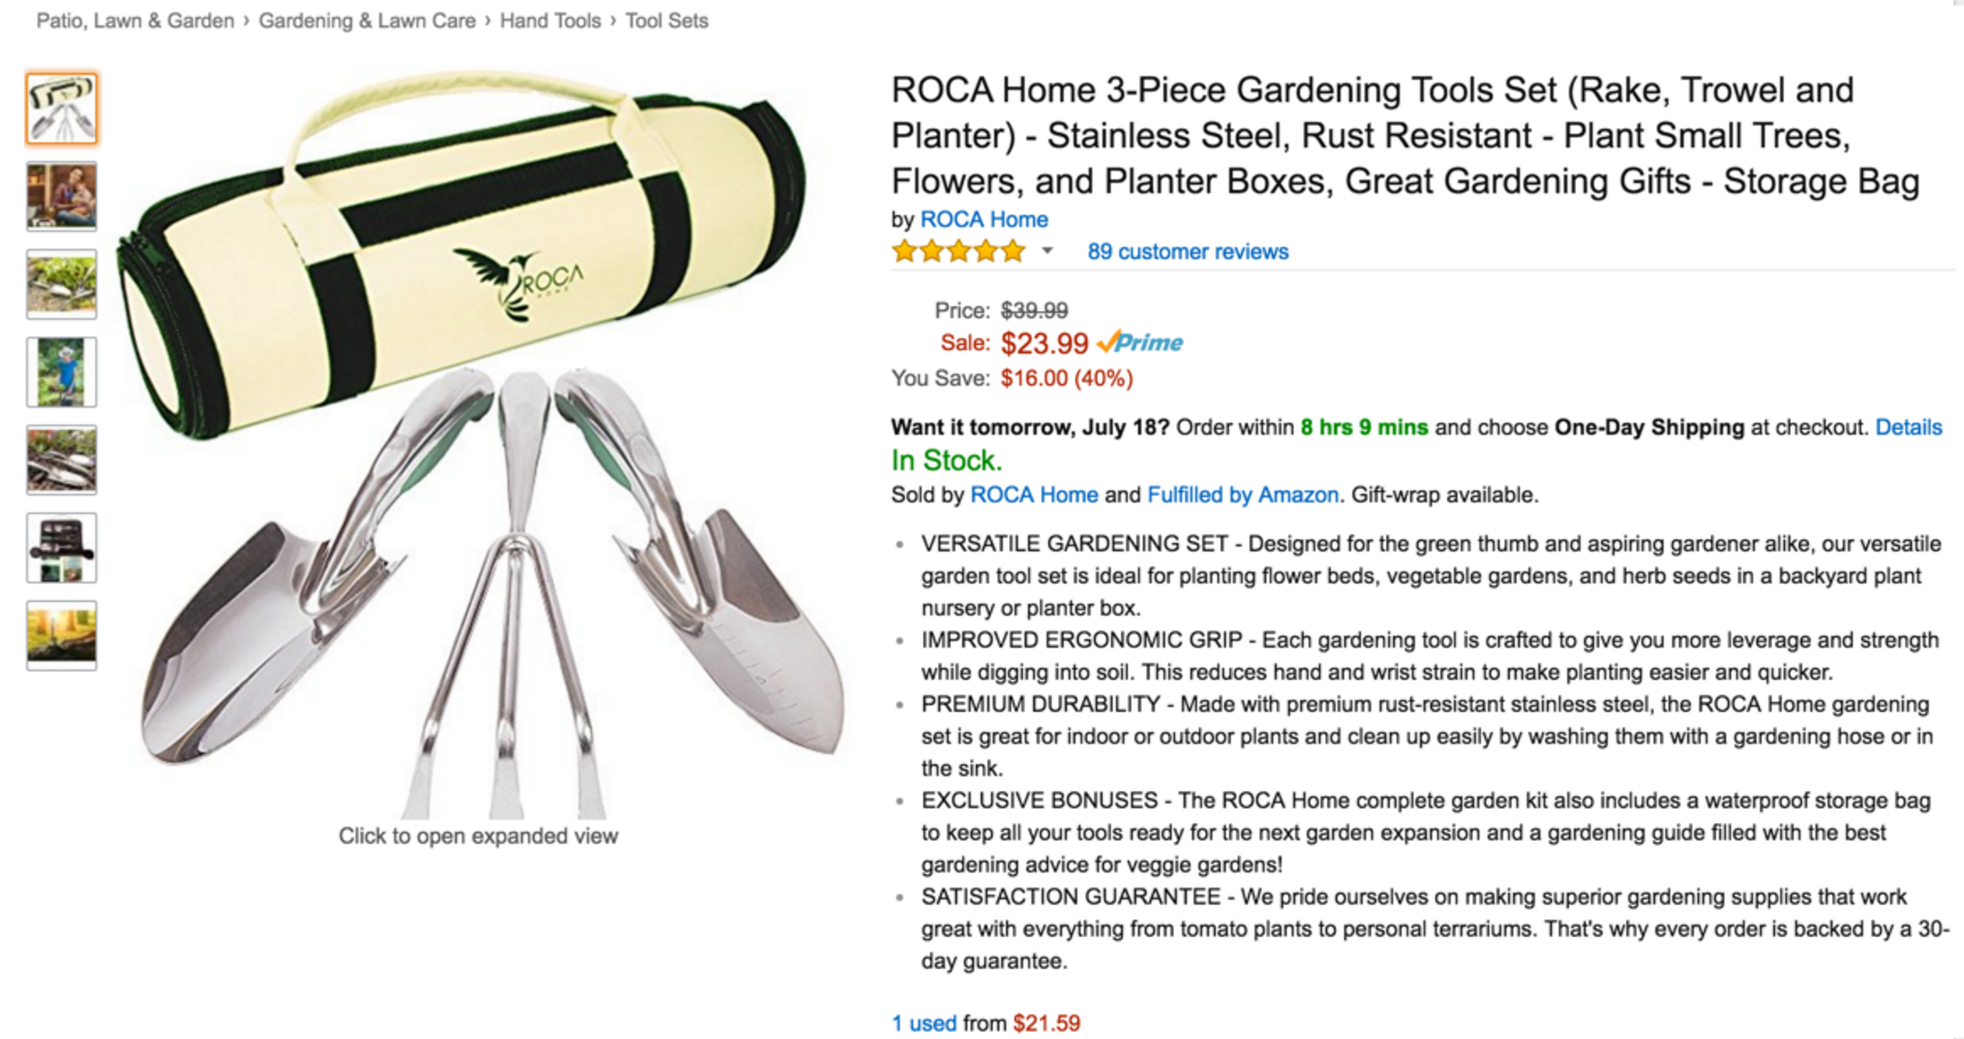Click the Fulfilled by Amazon link
Screen dimensions: 1964x1039
coord(1243,494)
